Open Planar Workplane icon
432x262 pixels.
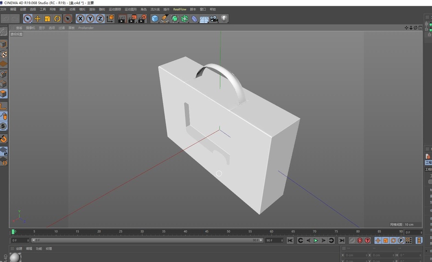[3, 161]
